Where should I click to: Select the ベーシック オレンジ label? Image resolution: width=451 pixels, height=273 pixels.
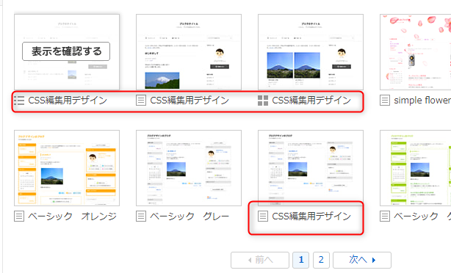[x=72, y=216]
